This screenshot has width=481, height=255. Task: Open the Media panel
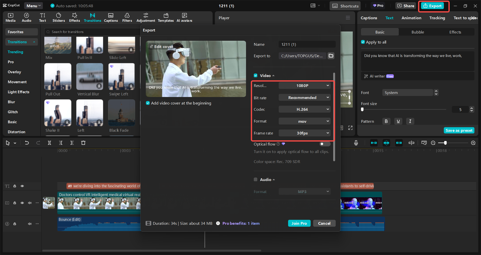pyautogui.click(x=11, y=18)
